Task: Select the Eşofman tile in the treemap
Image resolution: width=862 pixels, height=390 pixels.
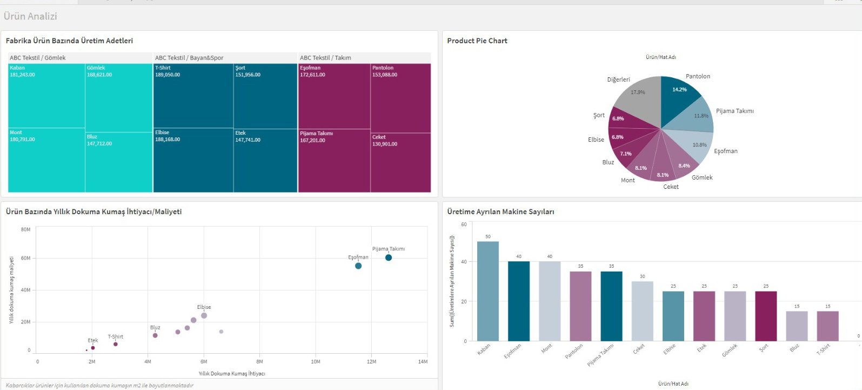Action: tap(334, 96)
